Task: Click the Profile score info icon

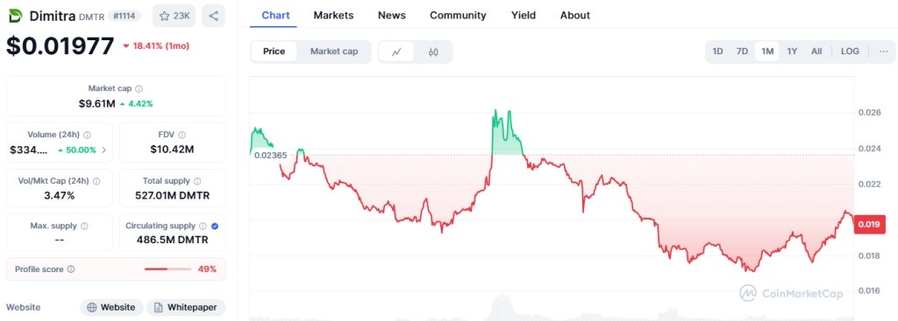Action: pyautogui.click(x=71, y=269)
